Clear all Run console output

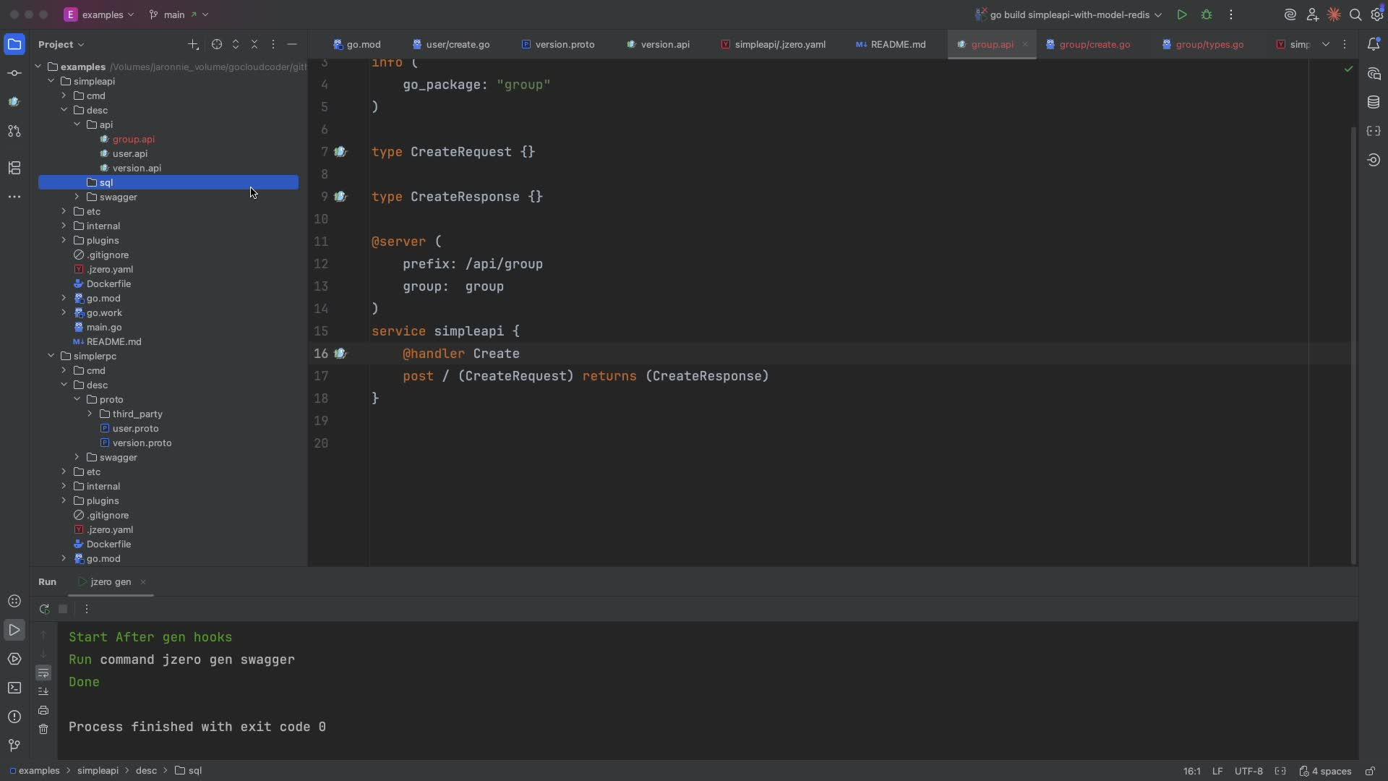tap(43, 729)
